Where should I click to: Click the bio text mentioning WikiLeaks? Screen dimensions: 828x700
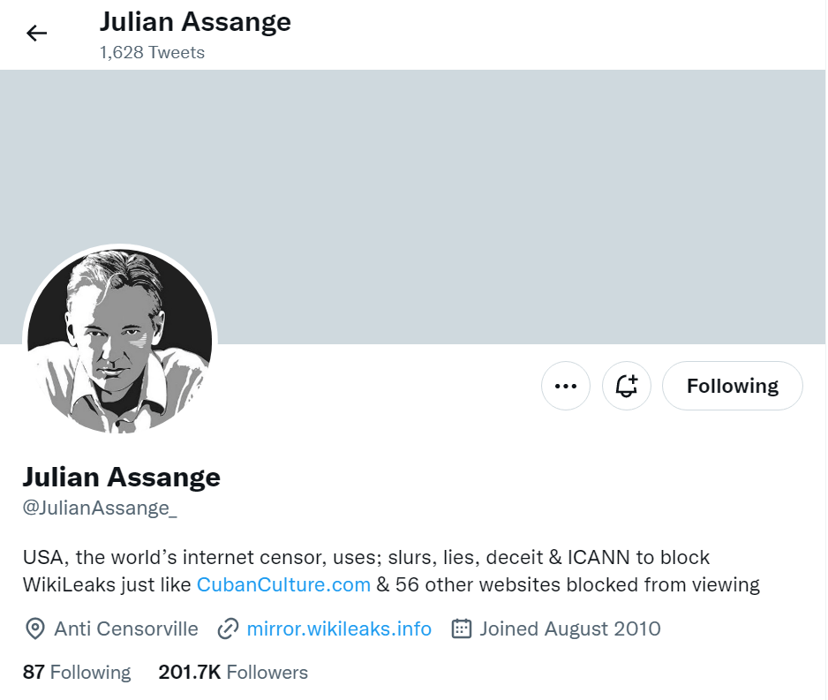(x=365, y=558)
